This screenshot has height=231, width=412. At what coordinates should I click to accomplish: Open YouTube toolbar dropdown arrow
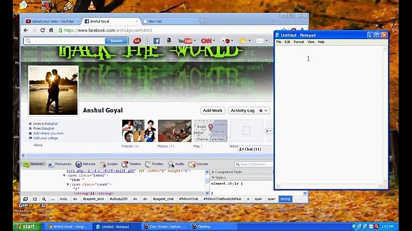point(194,41)
